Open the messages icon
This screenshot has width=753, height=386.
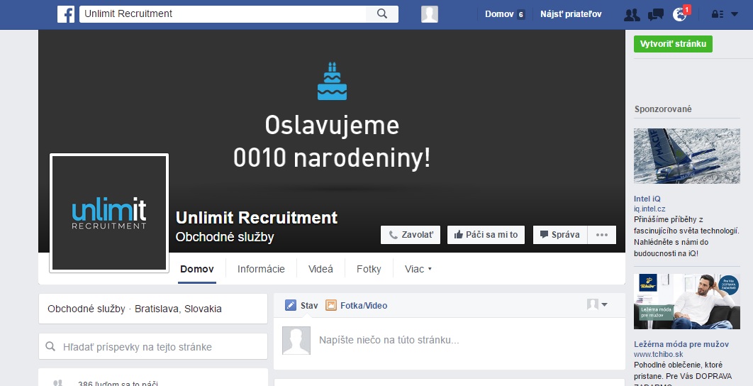[x=656, y=14]
